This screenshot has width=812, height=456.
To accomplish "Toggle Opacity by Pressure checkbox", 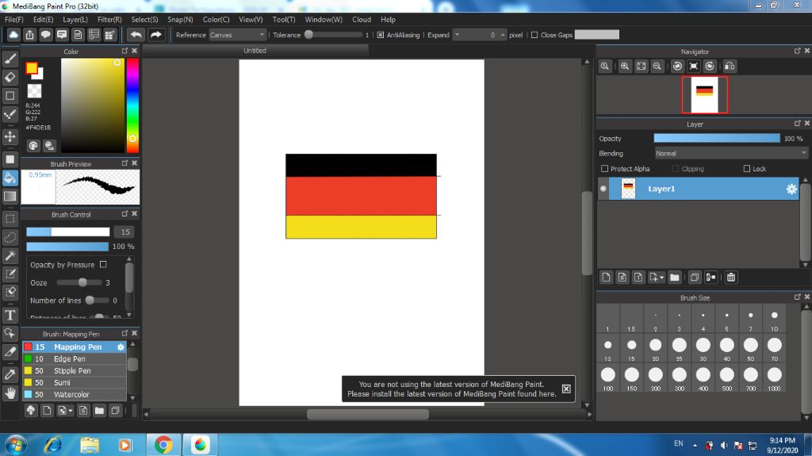I will coord(103,264).
